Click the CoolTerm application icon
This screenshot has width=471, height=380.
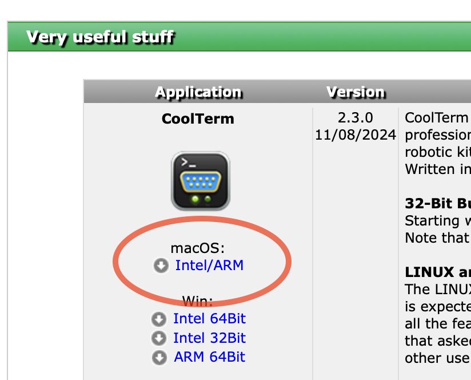(201, 181)
